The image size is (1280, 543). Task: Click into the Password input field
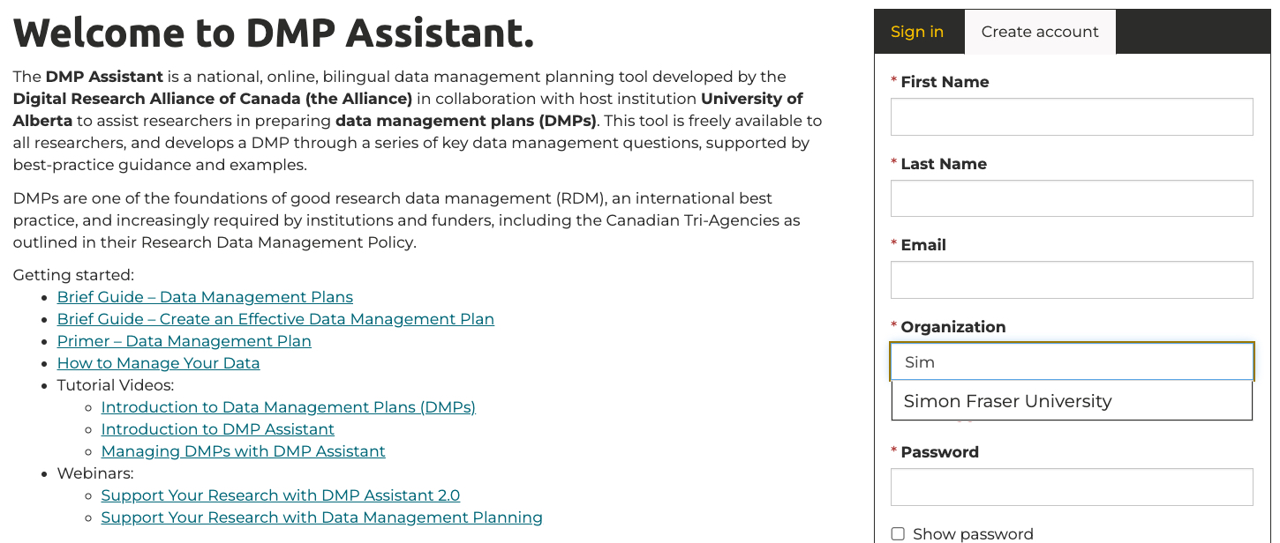(1072, 487)
